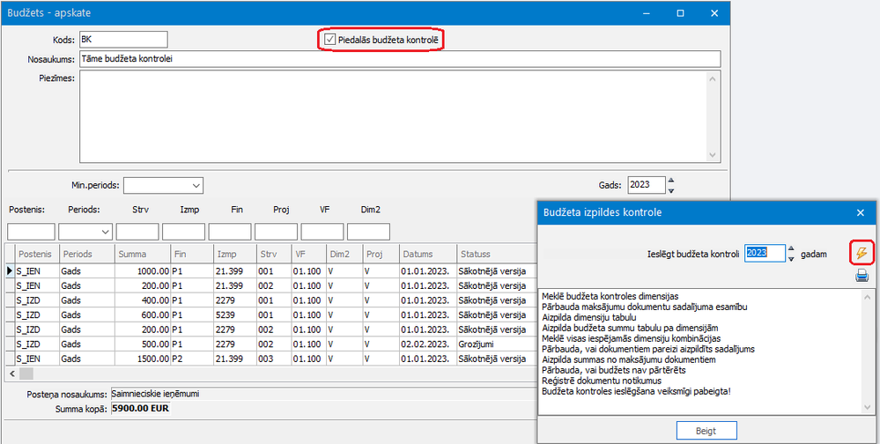The width and height of the screenshot is (880, 444).
Task: Click the Nosaukums input field
Action: 400,59
